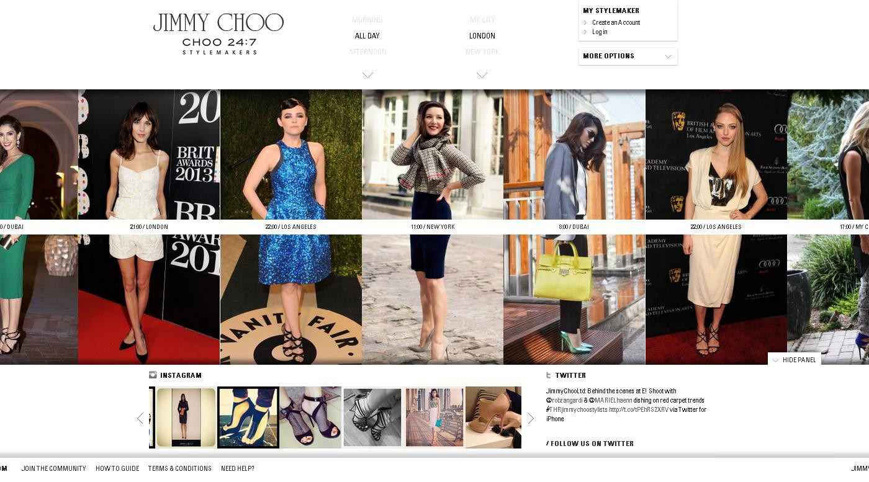This screenshot has height=482, width=869.
Task: Open the Create an Account link
Action: coord(616,22)
